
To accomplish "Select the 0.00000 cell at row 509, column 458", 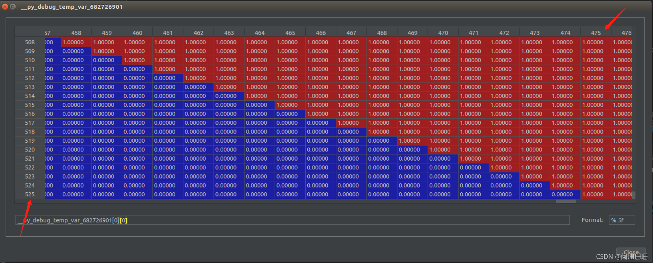I will coord(76,51).
